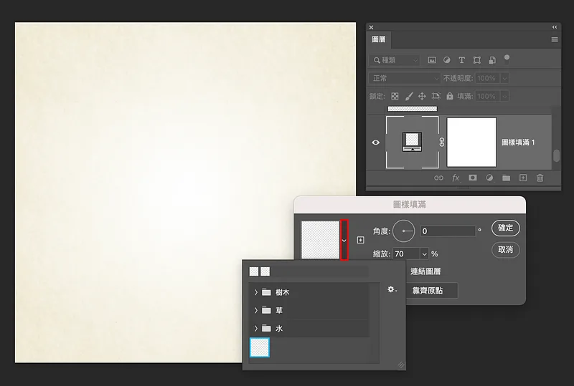Click the 草 folder name
The width and height of the screenshot is (574, 386).
279,310
